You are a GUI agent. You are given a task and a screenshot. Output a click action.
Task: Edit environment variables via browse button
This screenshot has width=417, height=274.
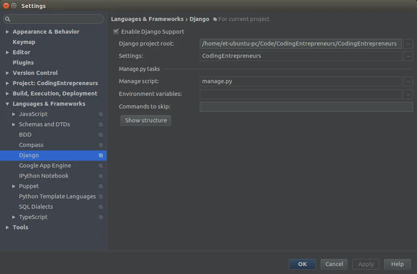408,94
